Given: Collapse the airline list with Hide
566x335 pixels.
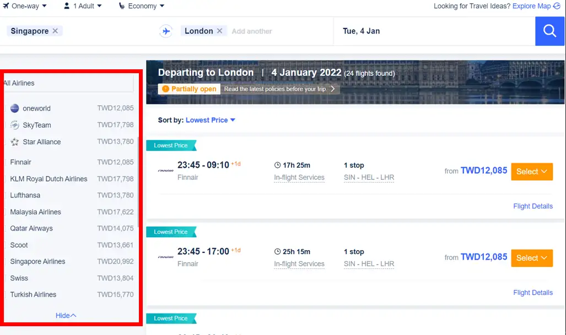Looking at the screenshot, I should tap(66, 316).
